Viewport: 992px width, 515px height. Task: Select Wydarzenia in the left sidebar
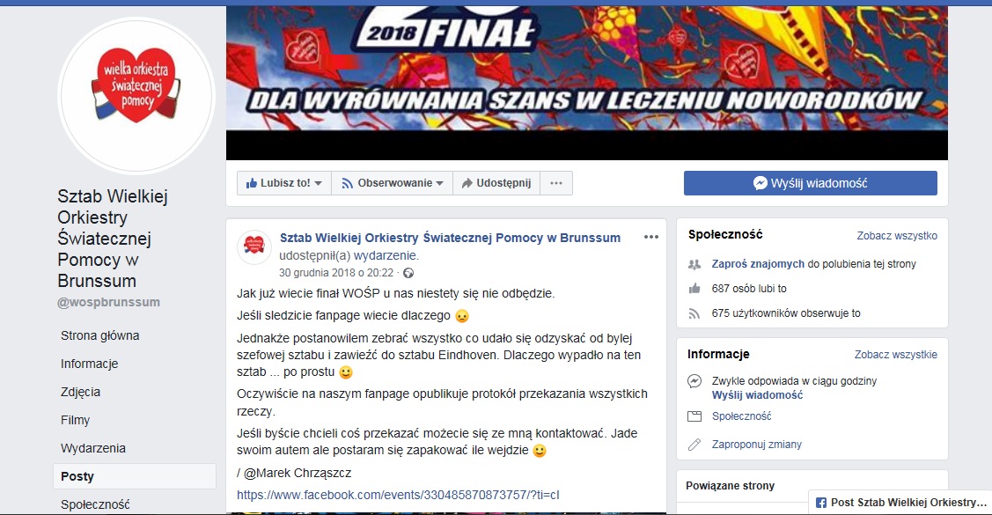click(x=93, y=448)
